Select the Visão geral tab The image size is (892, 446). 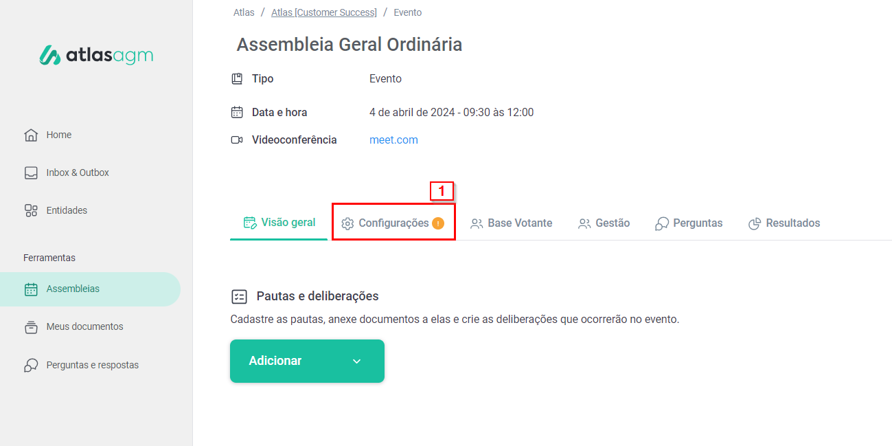tap(279, 223)
